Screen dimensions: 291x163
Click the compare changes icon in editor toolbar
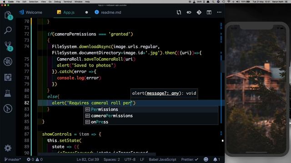[x=179, y=12]
